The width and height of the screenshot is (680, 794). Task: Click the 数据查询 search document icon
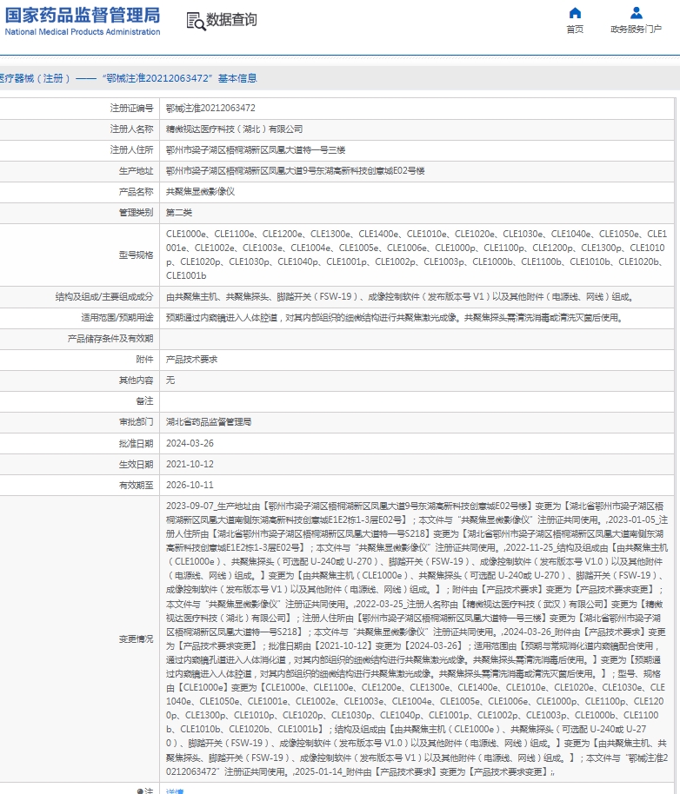point(197,21)
